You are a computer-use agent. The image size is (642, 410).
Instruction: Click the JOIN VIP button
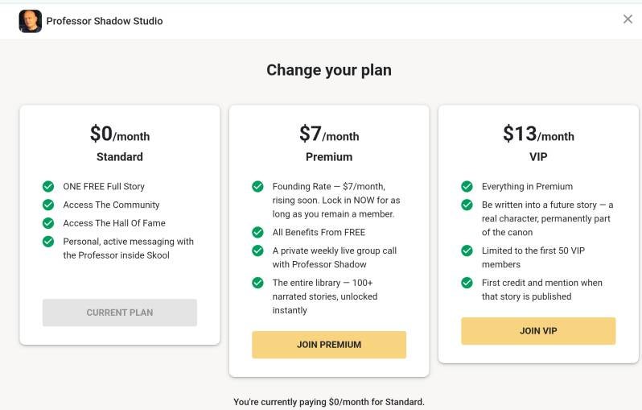(x=538, y=330)
